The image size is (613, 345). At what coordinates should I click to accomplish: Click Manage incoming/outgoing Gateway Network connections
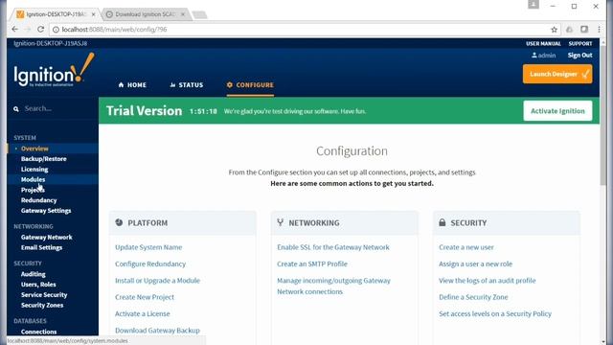click(x=333, y=286)
